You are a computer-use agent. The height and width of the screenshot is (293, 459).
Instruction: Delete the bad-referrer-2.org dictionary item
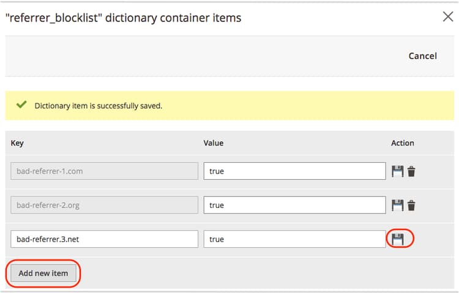click(x=411, y=206)
